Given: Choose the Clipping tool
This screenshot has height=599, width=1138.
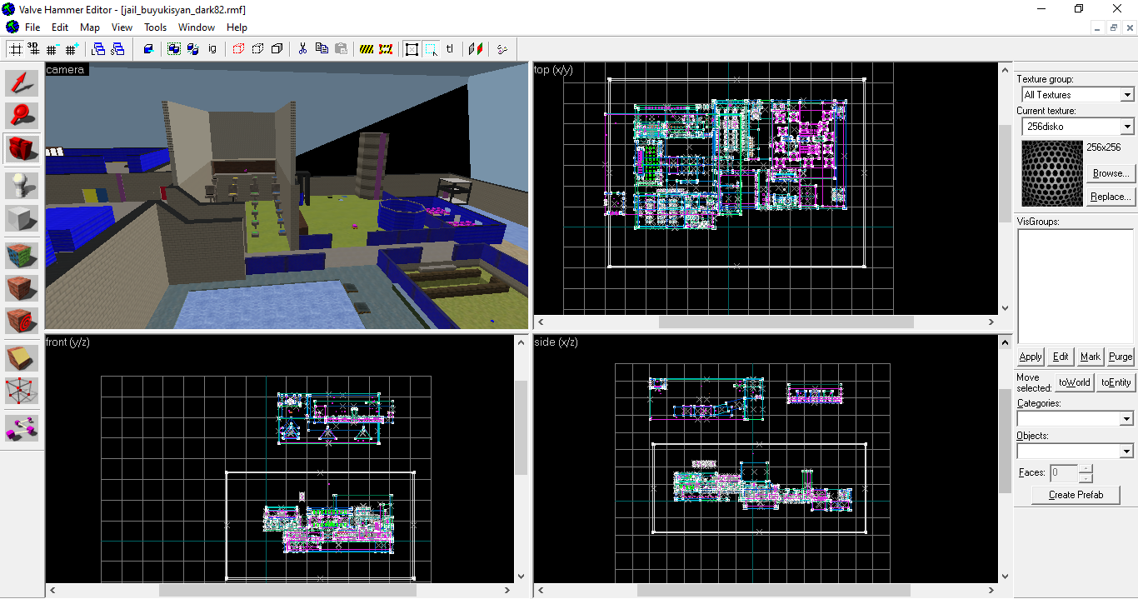Looking at the screenshot, I should (x=22, y=359).
